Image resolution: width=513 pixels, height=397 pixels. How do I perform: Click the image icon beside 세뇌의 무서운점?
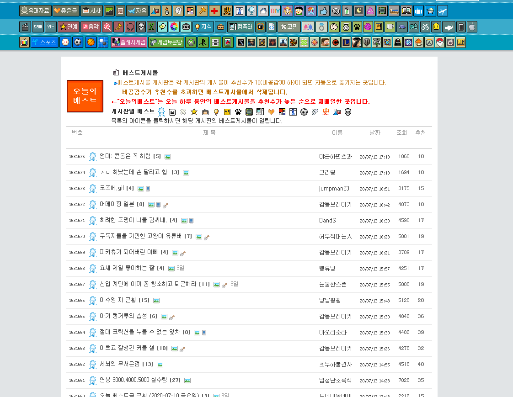160,364
